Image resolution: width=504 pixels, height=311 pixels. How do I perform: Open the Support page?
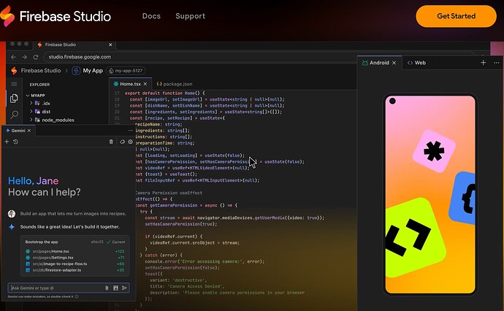[x=191, y=16]
